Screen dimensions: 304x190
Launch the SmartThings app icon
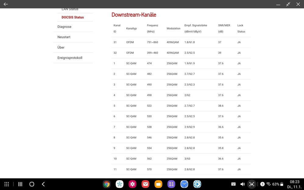(x=119, y=184)
